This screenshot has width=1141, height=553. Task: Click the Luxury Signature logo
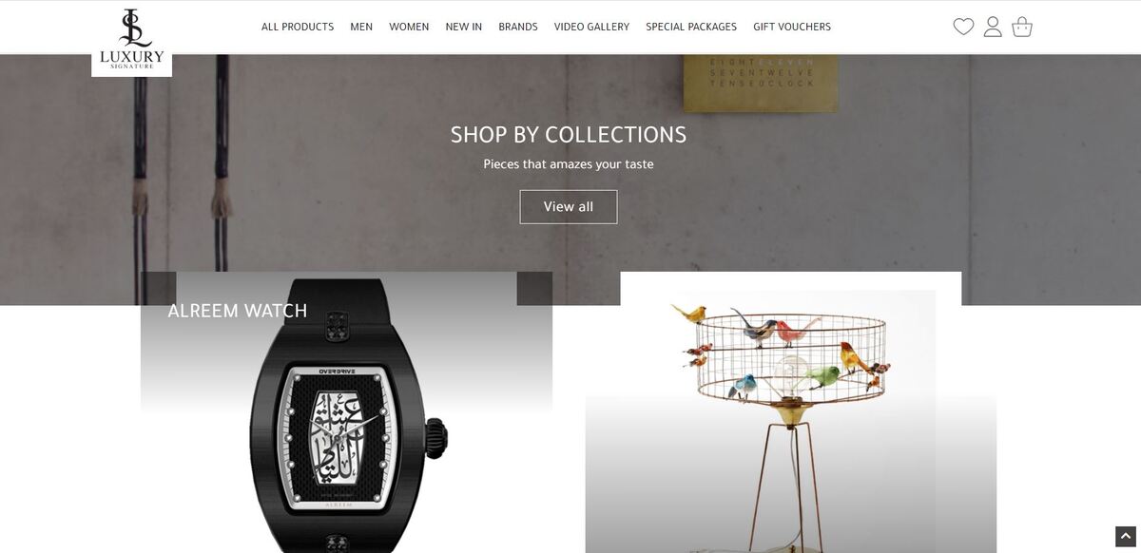(x=131, y=39)
